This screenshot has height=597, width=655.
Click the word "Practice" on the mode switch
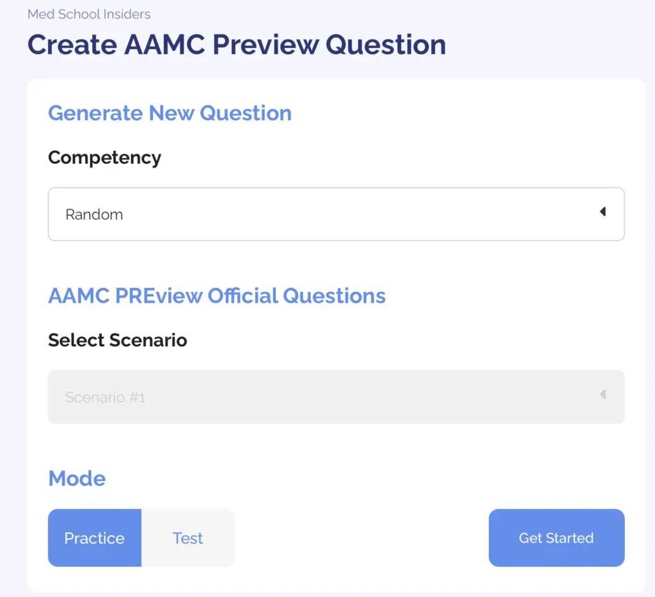[x=95, y=538]
